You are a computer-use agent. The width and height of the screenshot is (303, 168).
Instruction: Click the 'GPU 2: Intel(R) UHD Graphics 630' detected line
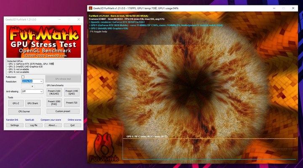coord(25,66)
